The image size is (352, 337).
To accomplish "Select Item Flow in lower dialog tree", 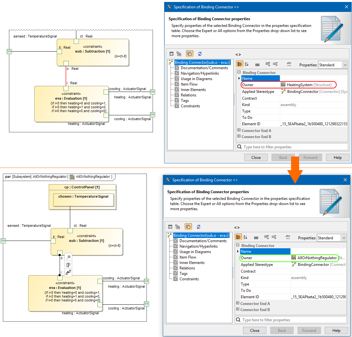I will [x=188, y=257].
